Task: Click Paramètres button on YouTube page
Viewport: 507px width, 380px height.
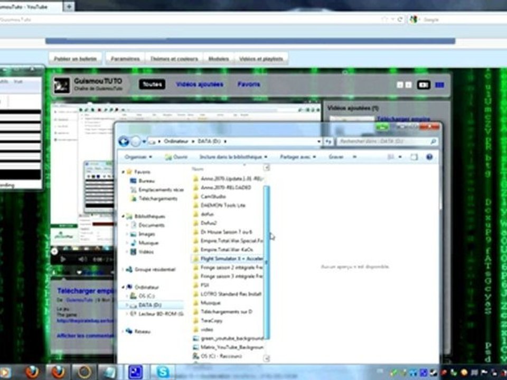Action: (x=125, y=59)
